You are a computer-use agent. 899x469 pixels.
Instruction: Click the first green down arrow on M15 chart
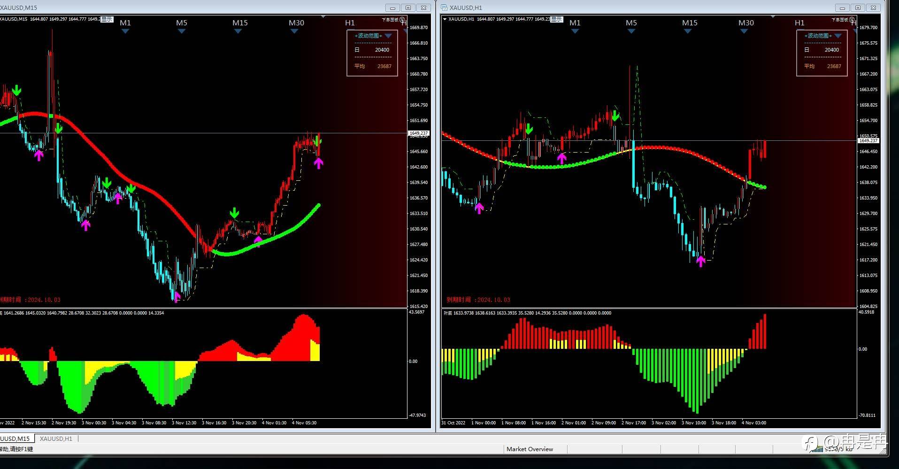coord(17,90)
